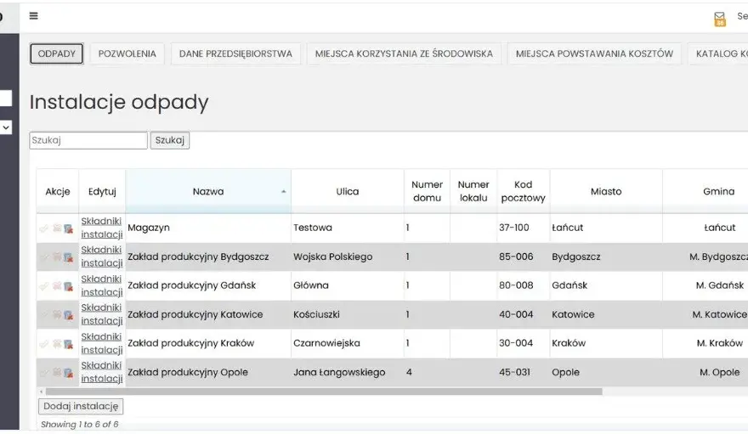748x434 pixels.
Task: Click the Akcje column header
Action: pyautogui.click(x=58, y=191)
